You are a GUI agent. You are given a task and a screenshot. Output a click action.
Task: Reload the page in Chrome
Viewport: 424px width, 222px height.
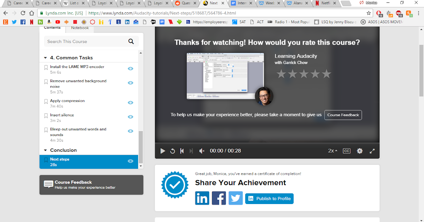pyautogui.click(x=23, y=13)
